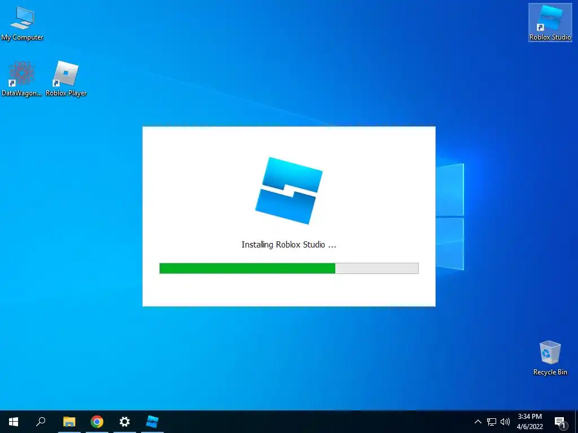Image resolution: width=578 pixels, height=433 pixels.
Task: Open Google Chrome from the taskbar
Action: 97,422
